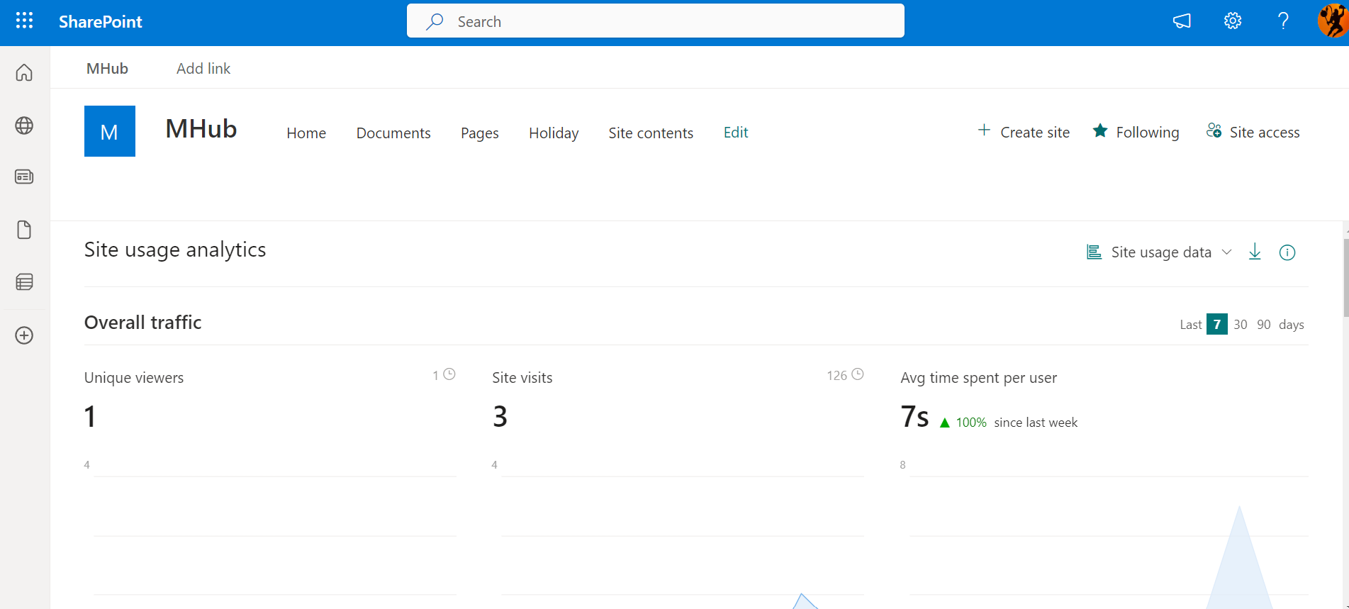Select the 30 days range
Viewport: 1349px width, 609px height.
[1240, 324]
